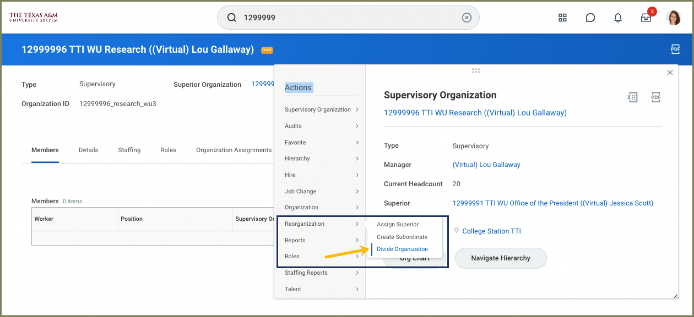Clear the search field text
694x317 pixels.
[x=467, y=18]
